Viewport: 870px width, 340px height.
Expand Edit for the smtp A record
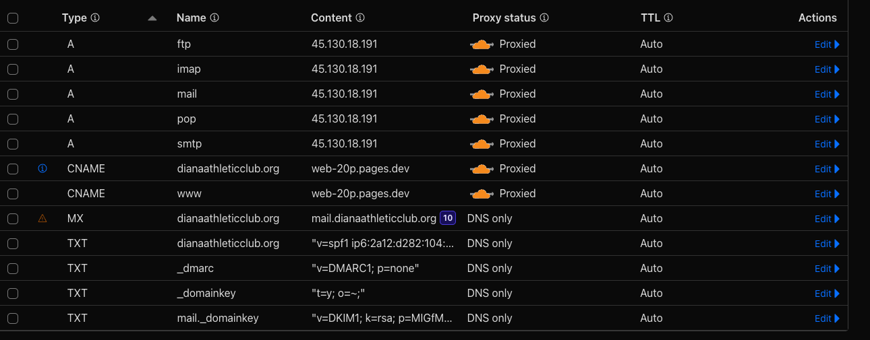[x=827, y=144]
